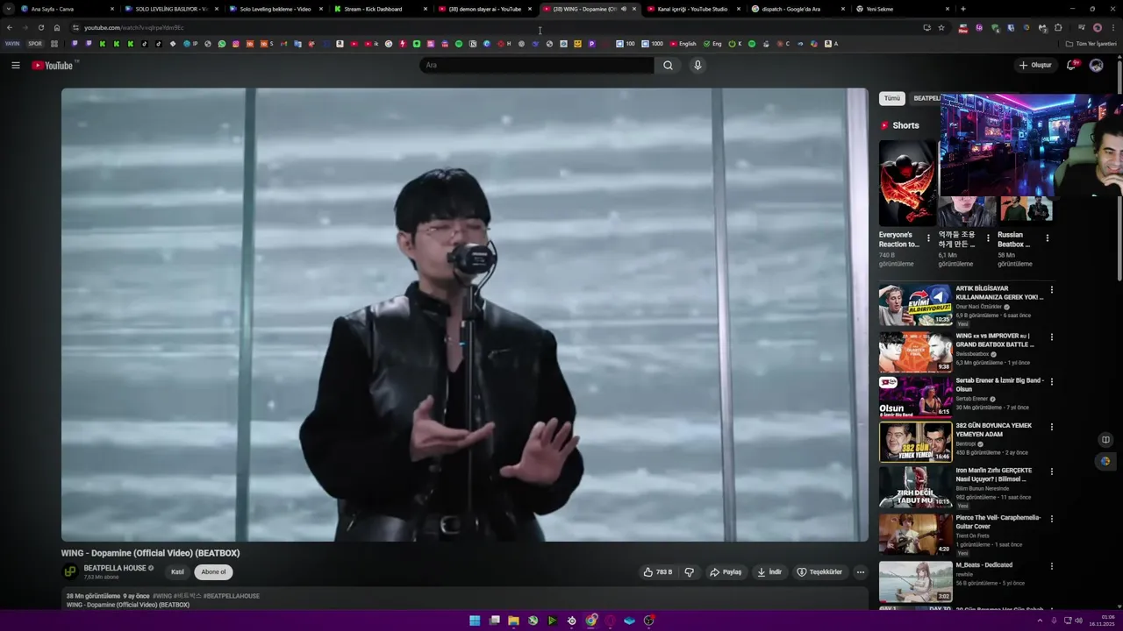Open more actions ellipsis under the video
The width and height of the screenshot is (1123, 631).
point(860,572)
